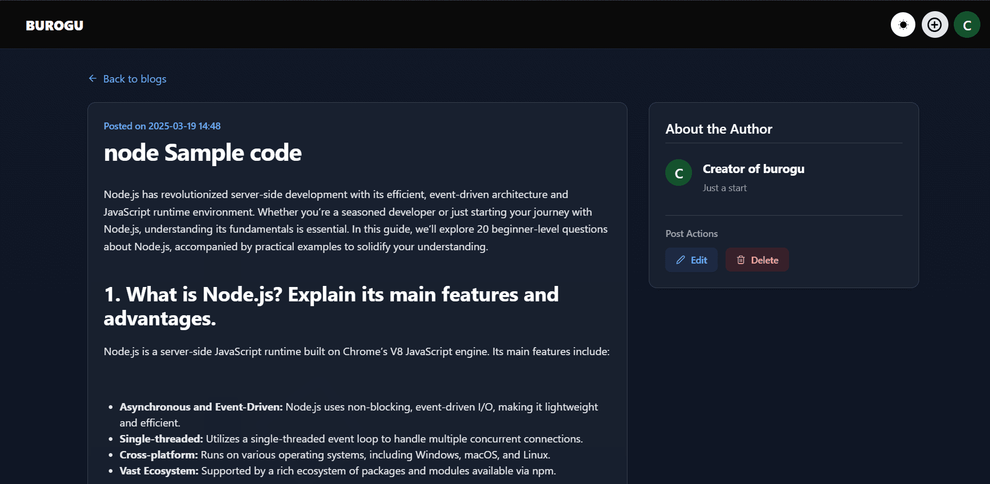Click the back arrow beside Back to blogs
This screenshot has width=990, height=484.
click(92, 78)
